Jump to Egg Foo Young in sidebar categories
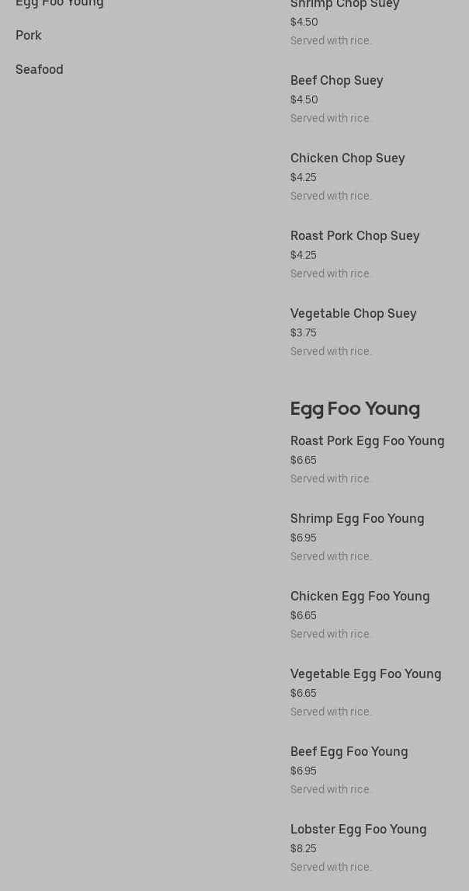The height and width of the screenshot is (891, 469). (60, 4)
